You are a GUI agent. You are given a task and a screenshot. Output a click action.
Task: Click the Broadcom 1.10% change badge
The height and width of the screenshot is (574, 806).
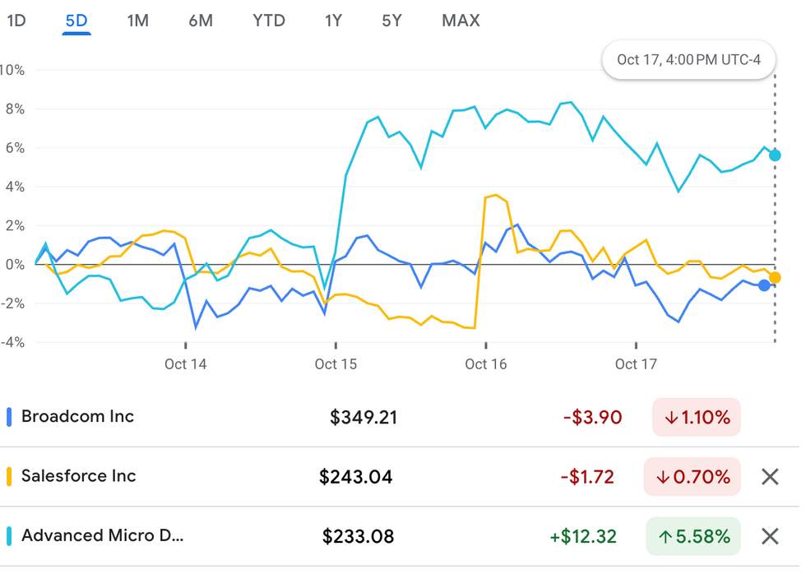point(696,418)
